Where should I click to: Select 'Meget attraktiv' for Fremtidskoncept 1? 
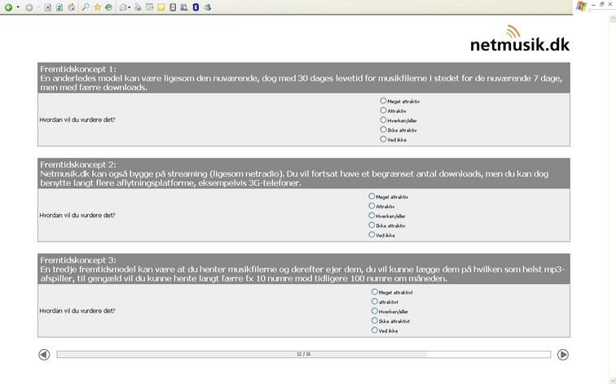coord(384,101)
